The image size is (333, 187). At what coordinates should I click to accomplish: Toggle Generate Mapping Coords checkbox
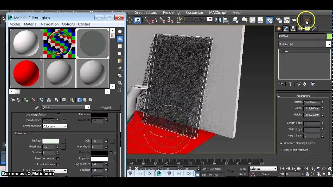click(x=281, y=143)
